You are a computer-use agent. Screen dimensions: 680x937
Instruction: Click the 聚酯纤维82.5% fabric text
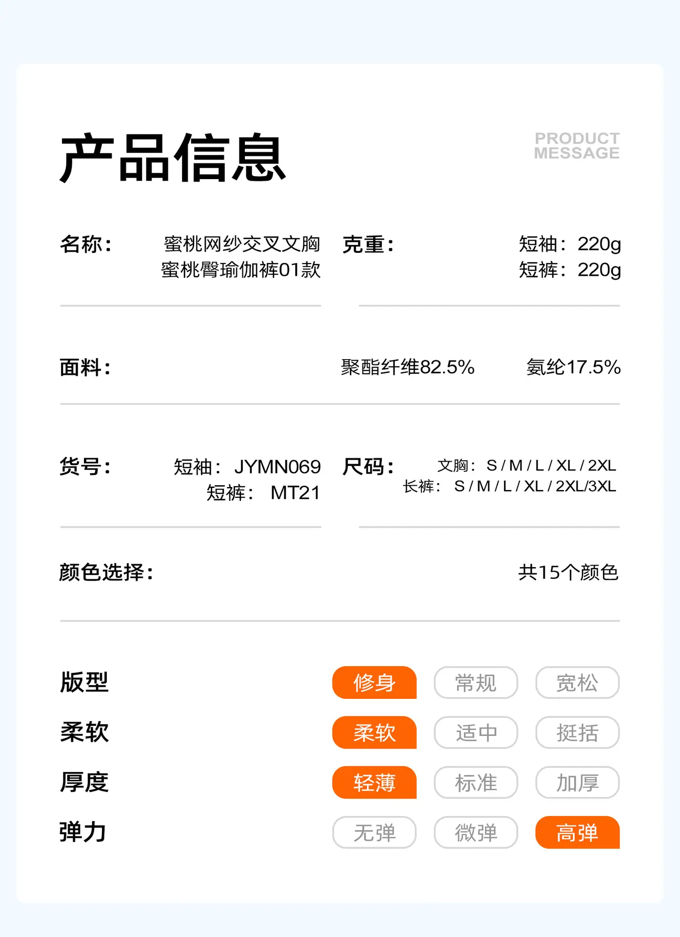(407, 367)
